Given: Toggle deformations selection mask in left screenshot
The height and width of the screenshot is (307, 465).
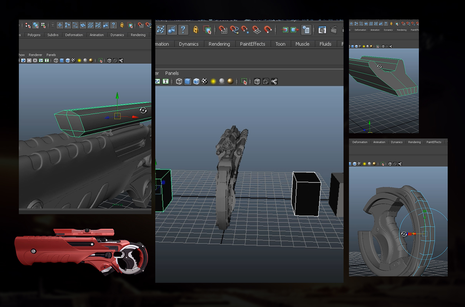Looking at the screenshot, I should 90,25.
